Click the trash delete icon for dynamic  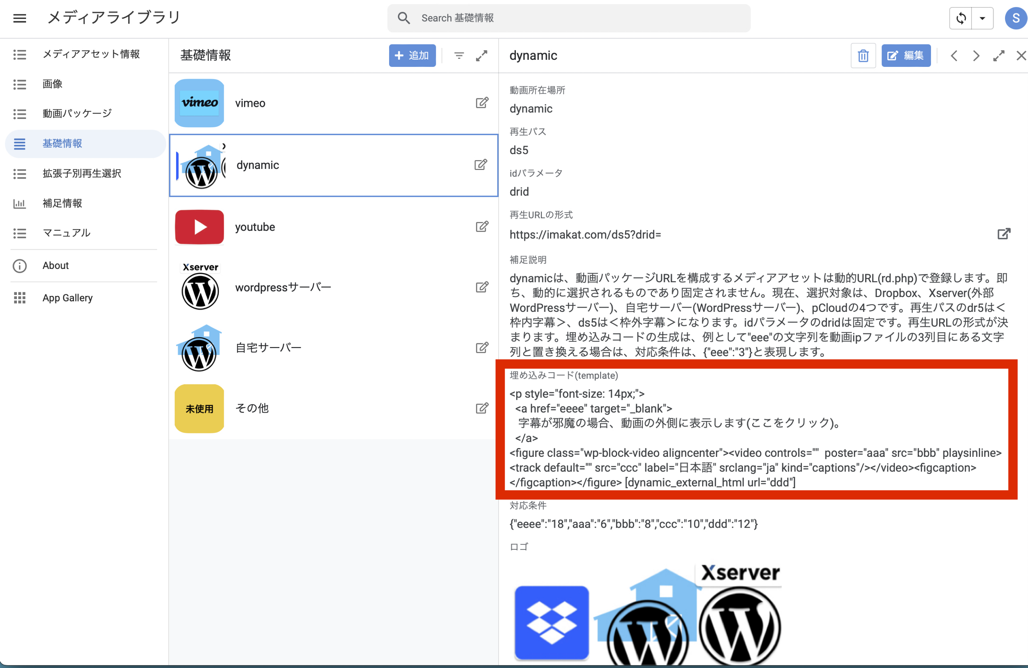point(863,56)
